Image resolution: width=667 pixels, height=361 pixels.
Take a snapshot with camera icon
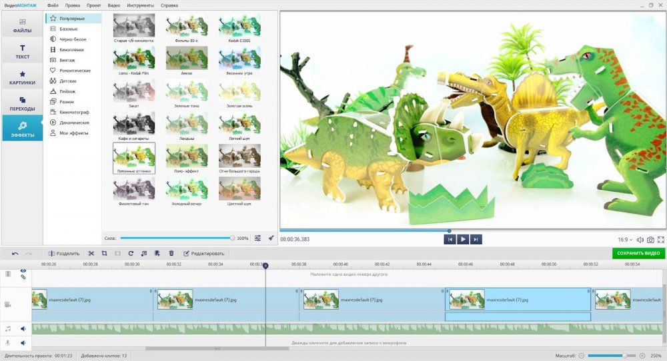click(650, 239)
